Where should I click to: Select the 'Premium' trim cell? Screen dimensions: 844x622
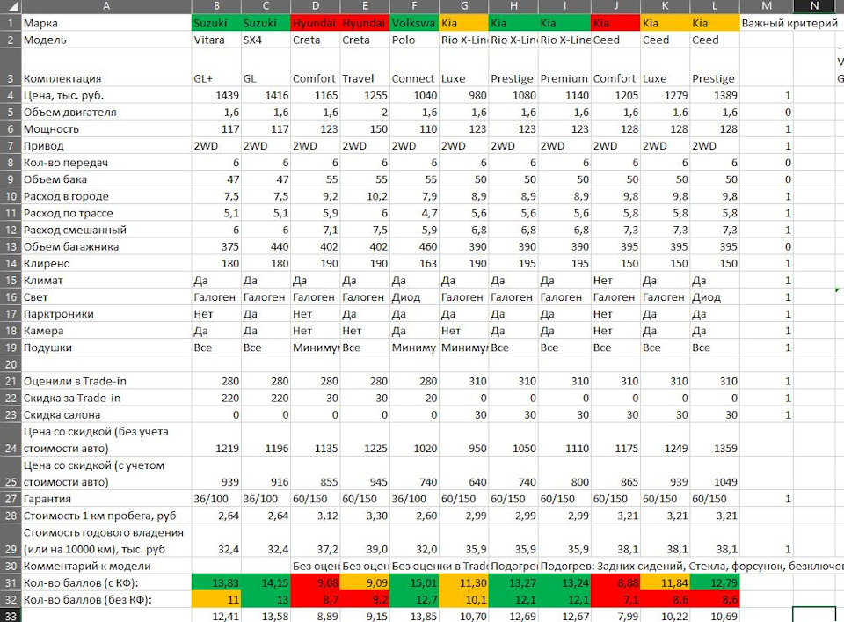564,68
